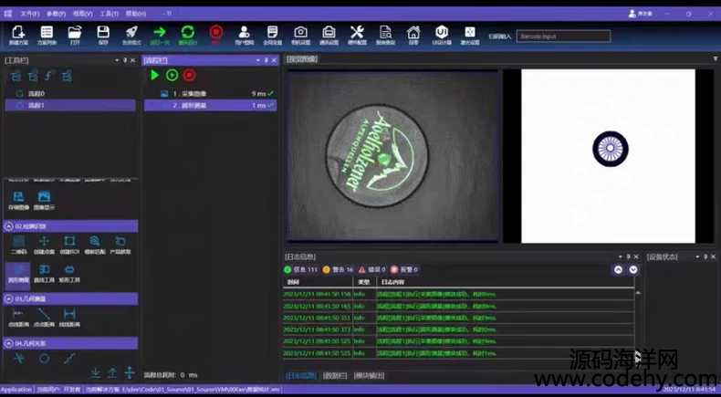Open the flow (流程栏) panel dropdown arrow
The image size is (721, 397).
(258, 60)
